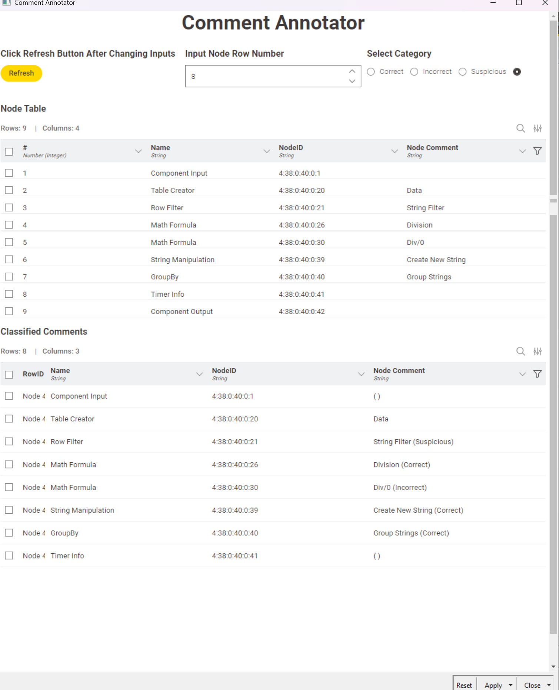The image size is (559, 690).
Task: Increment the Input Node Row Number
Action: tap(352, 71)
